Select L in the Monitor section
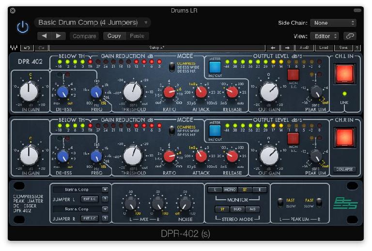 click(215, 190)
